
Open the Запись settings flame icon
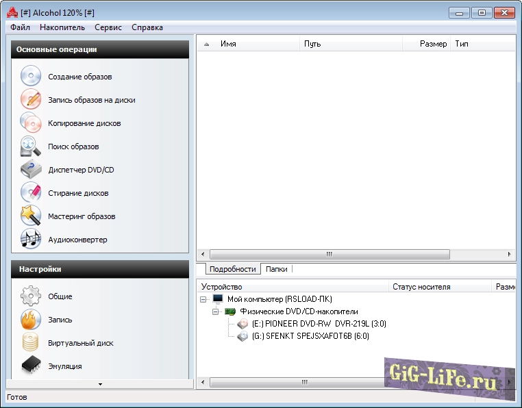[x=31, y=320]
